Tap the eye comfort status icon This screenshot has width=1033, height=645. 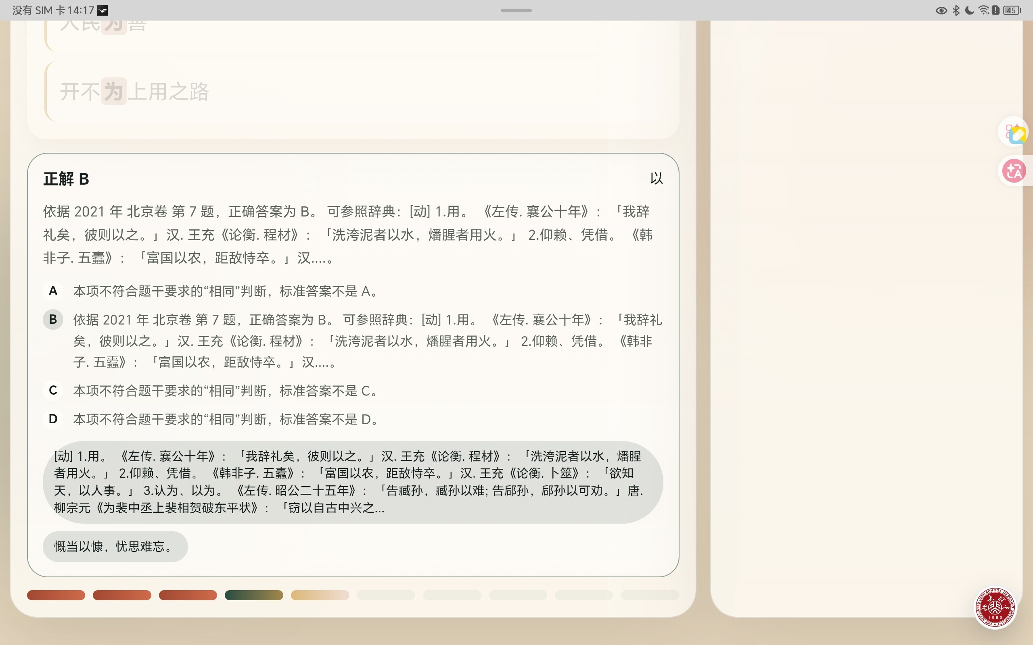[x=941, y=10]
